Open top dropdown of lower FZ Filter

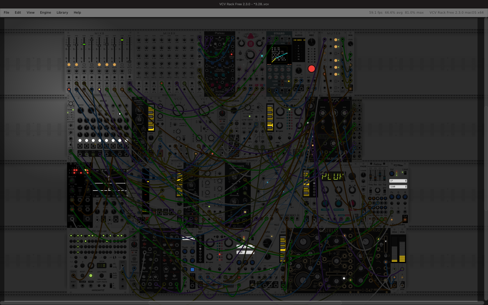pos(245,247)
